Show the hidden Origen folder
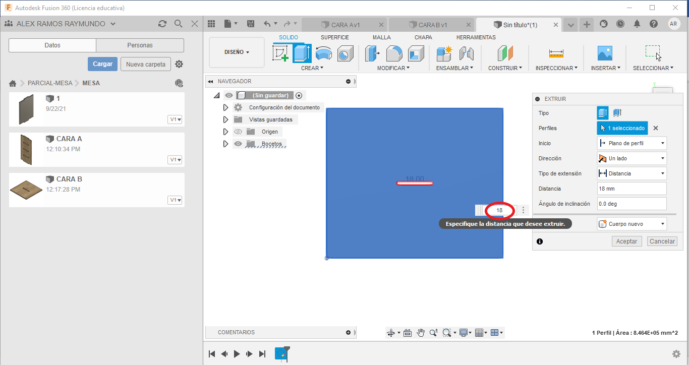 (x=239, y=132)
